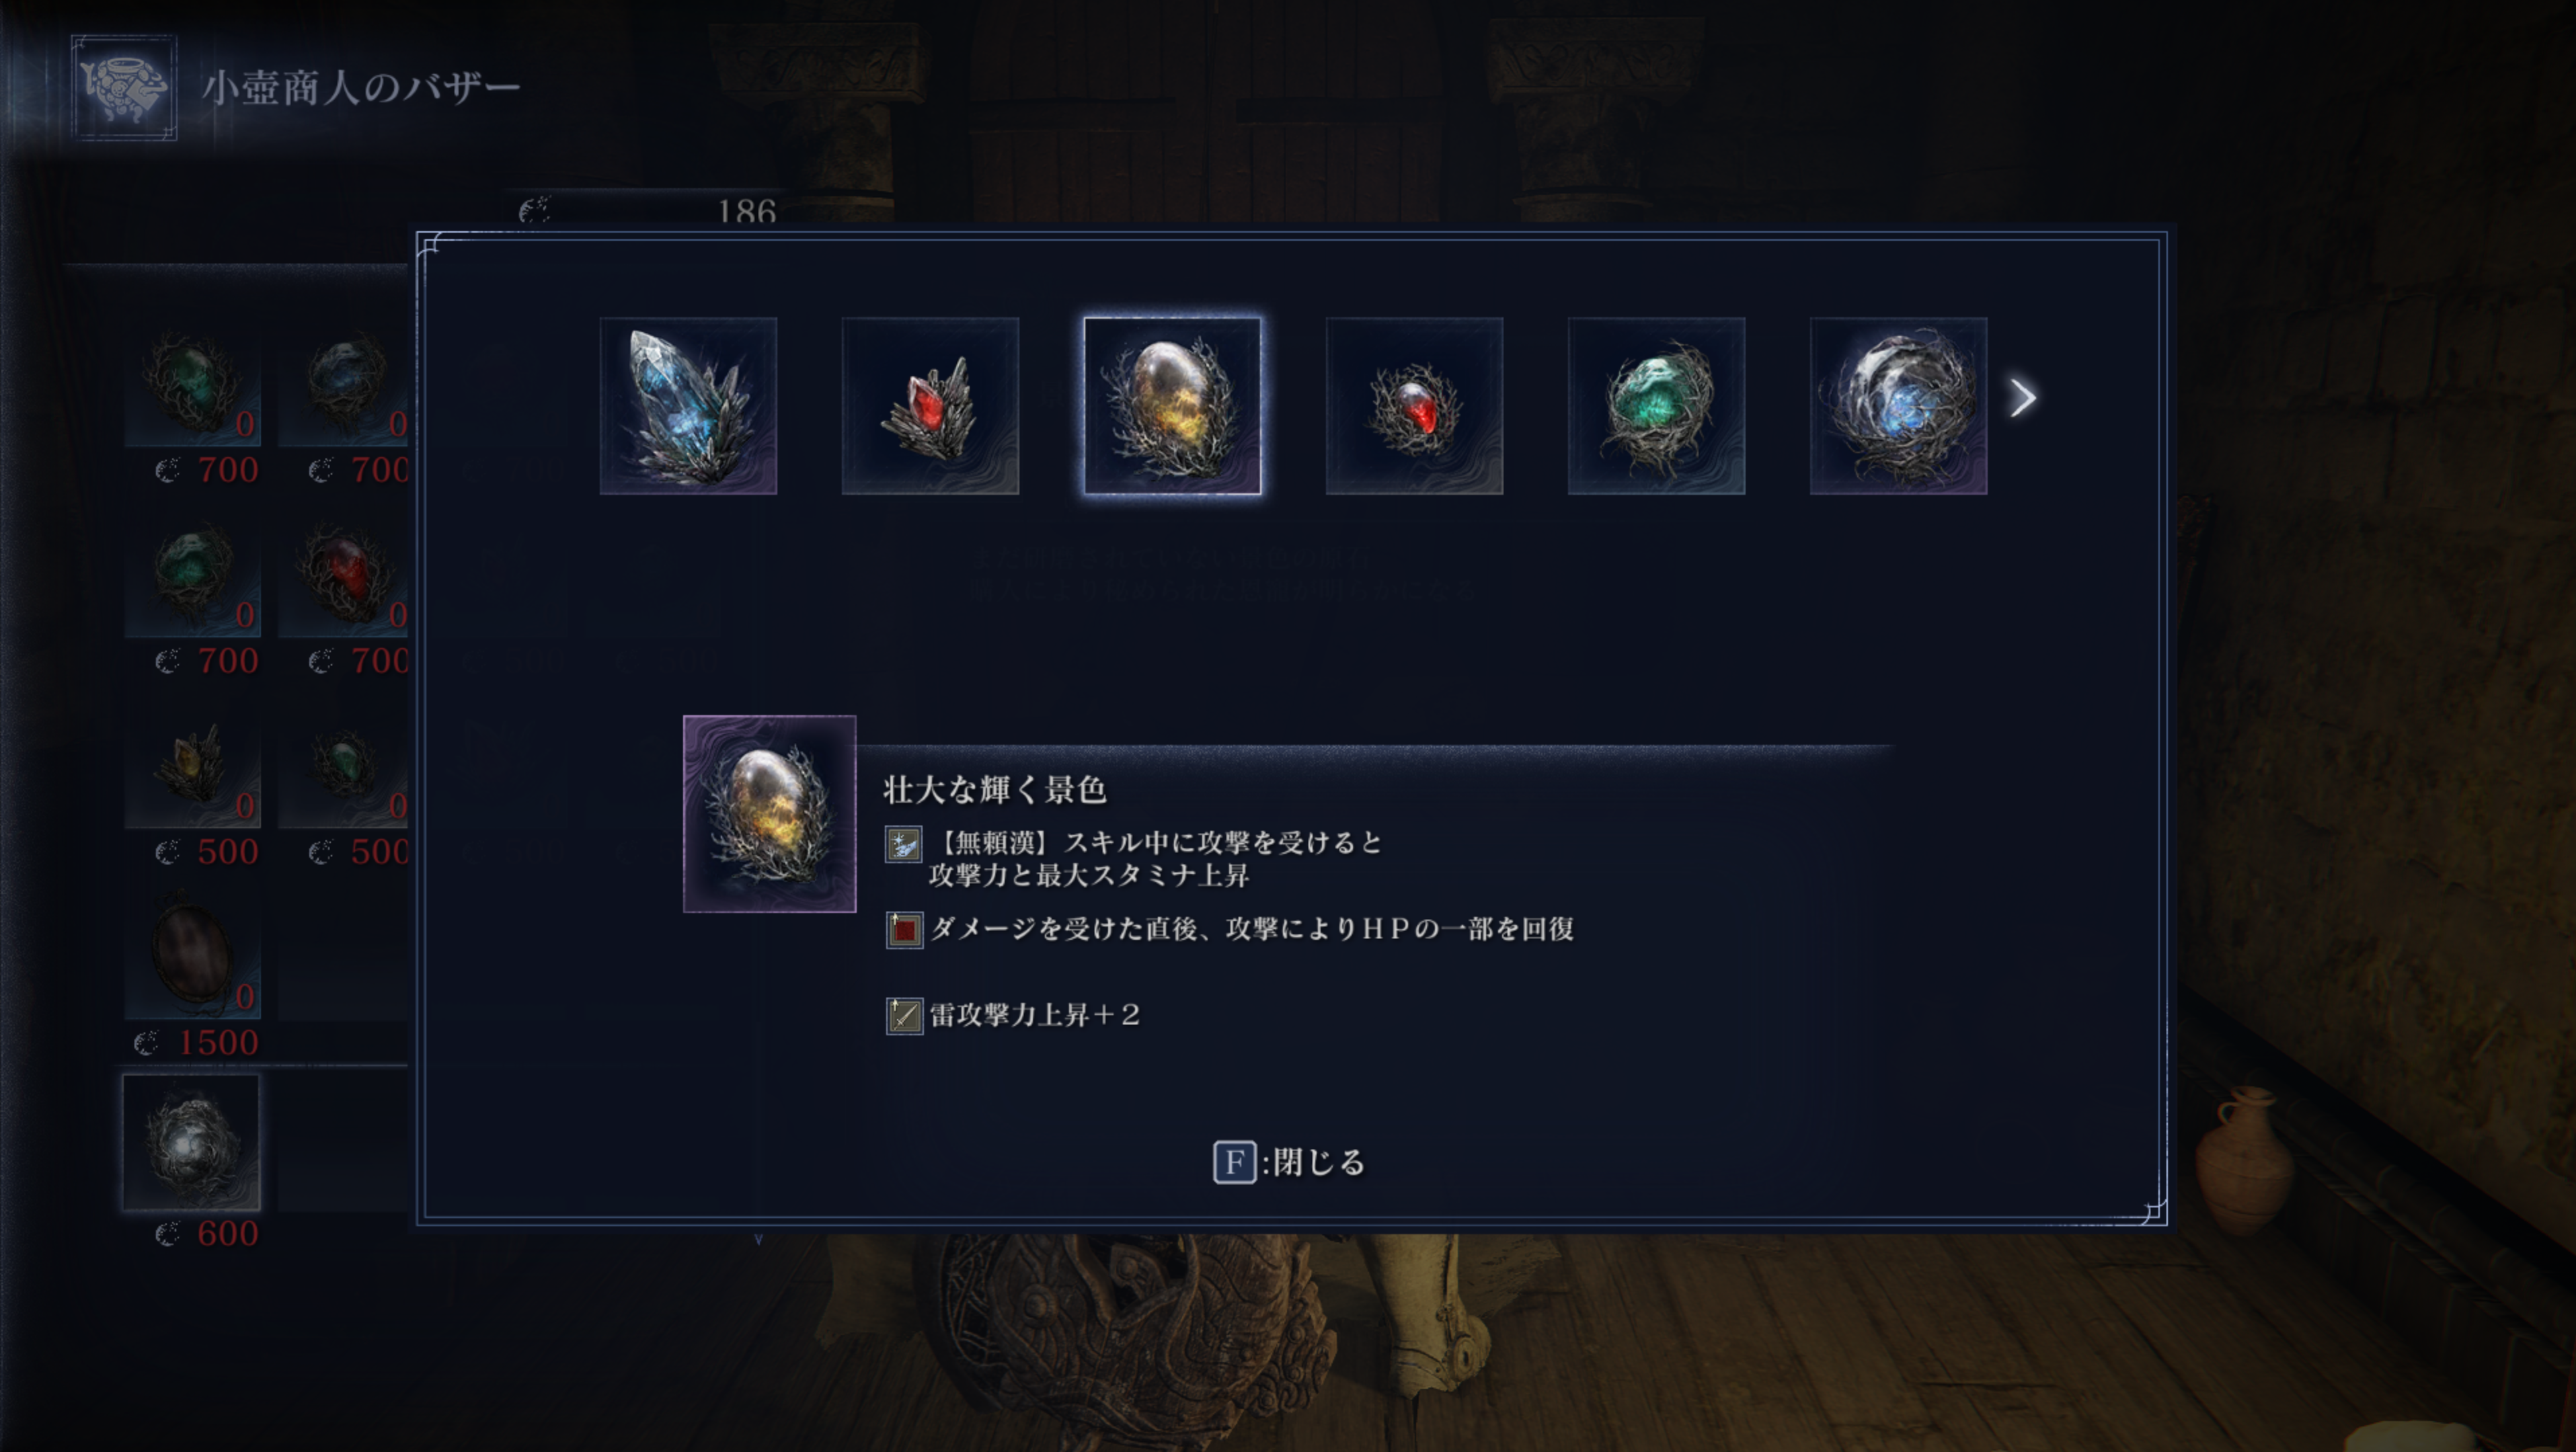2576x1452 pixels.
Task: Click the 無頼漢 skill effect icon
Action: point(904,845)
